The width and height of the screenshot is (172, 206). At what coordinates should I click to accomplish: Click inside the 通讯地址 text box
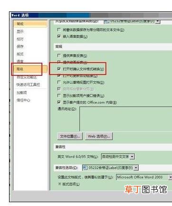click(x=125, y=119)
